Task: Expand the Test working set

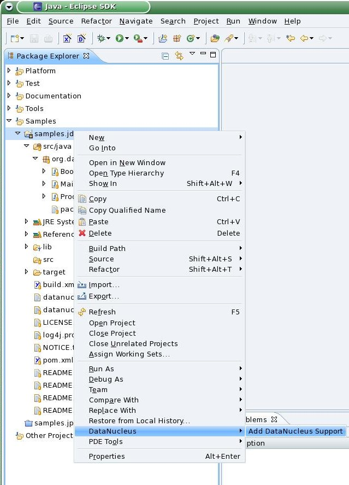Action: point(9,83)
